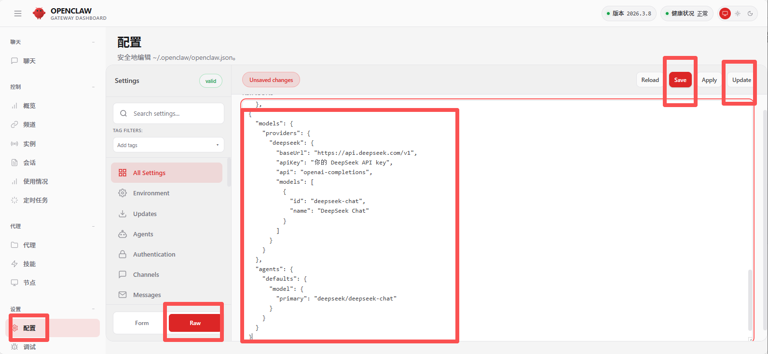
Task: Open the hamburger navigation menu
Action: coord(18,14)
